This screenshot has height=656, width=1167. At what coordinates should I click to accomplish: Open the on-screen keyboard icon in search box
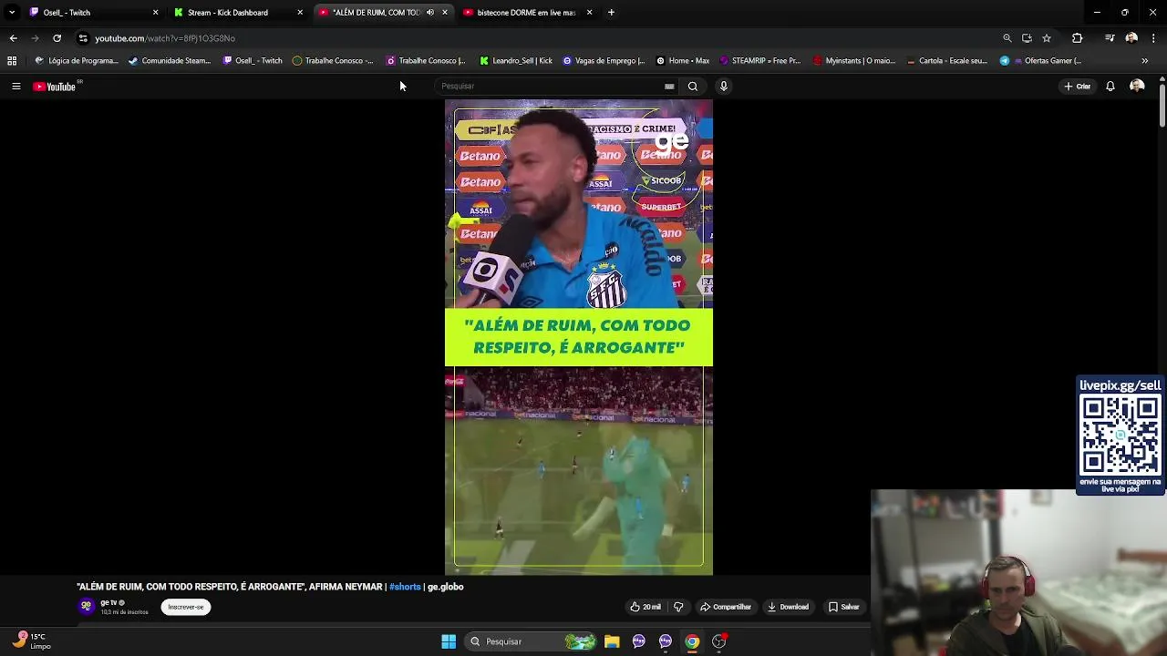pos(669,87)
